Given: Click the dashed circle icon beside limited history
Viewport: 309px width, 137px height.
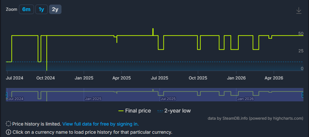Looking at the screenshot, I should 9,124.
